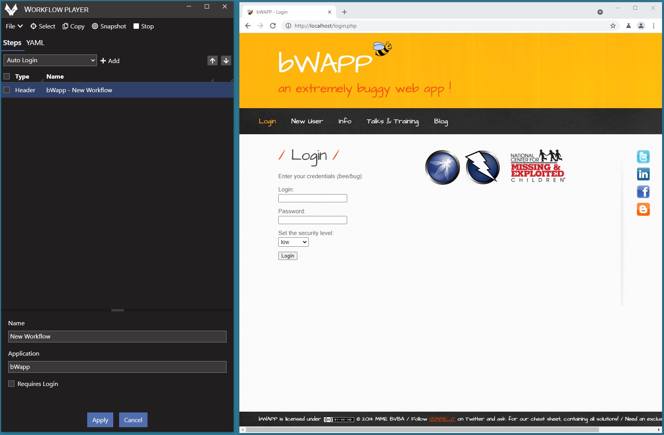This screenshot has height=435, width=664.
Task: Switch to the YAML tab
Action: click(35, 43)
